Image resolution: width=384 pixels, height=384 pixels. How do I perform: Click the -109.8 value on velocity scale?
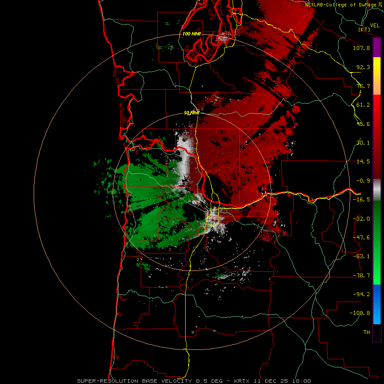click(360, 313)
